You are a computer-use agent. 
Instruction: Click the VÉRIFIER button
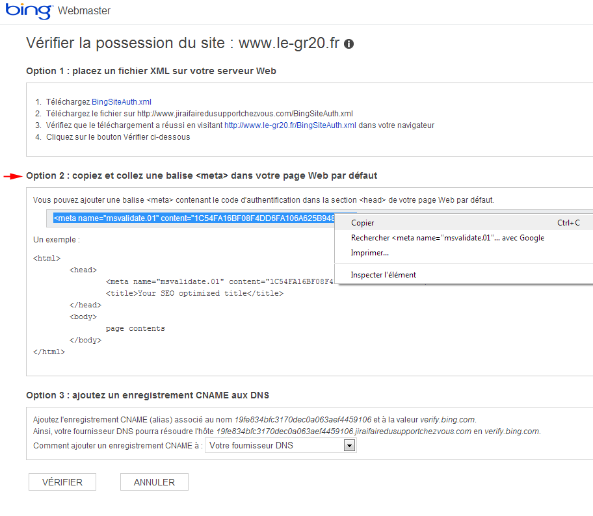[62, 482]
